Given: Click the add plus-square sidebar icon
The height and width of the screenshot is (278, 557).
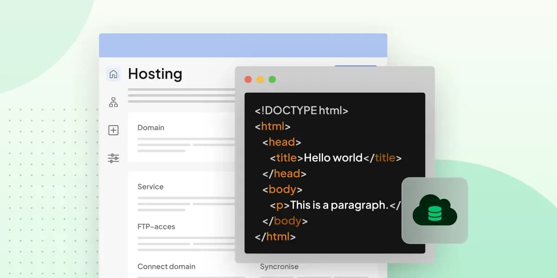Looking at the screenshot, I should pyautogui.click(x=113, y=130).
